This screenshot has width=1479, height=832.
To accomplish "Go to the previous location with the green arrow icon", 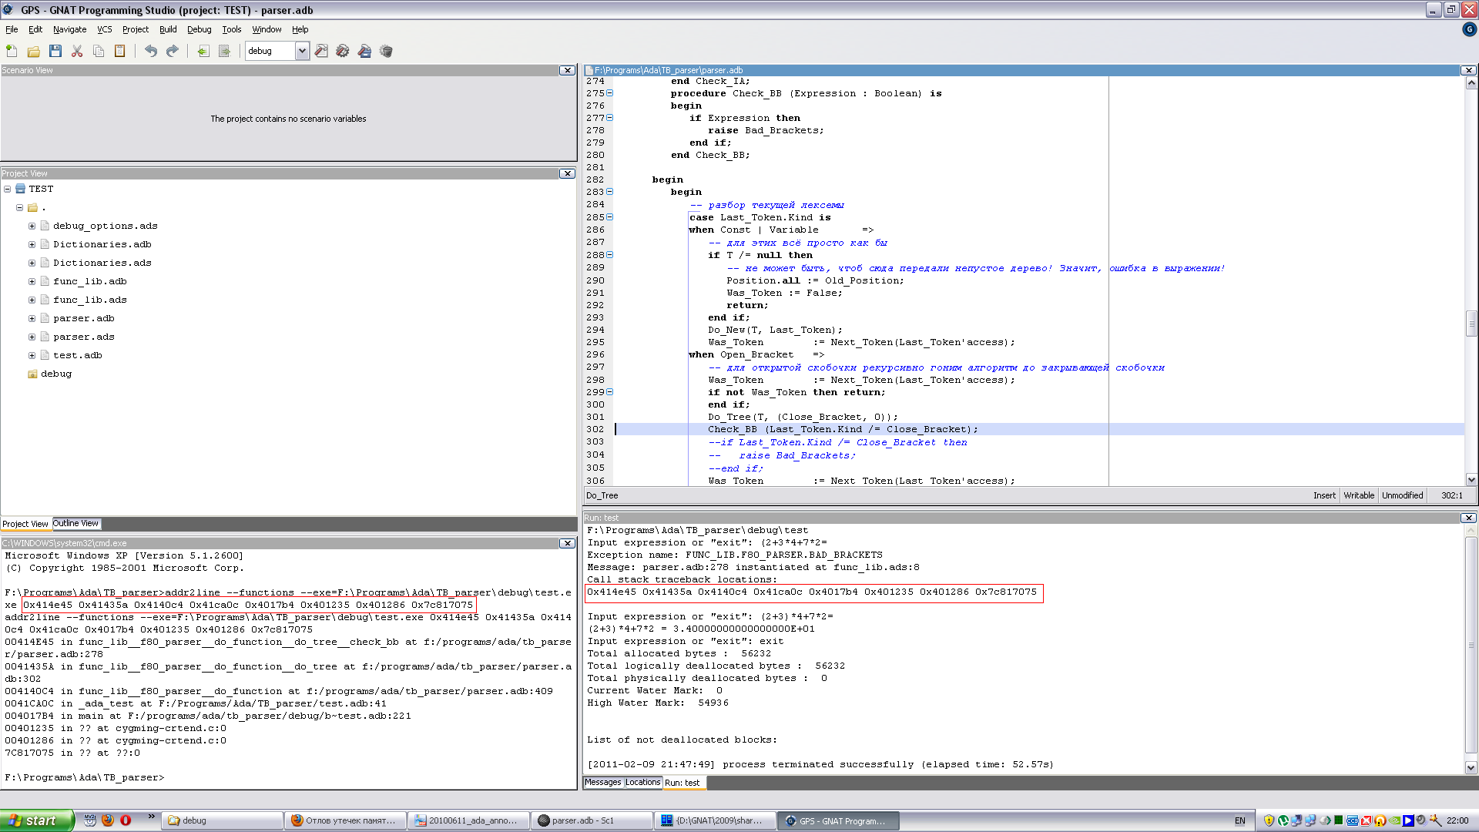I will [203, 51].
